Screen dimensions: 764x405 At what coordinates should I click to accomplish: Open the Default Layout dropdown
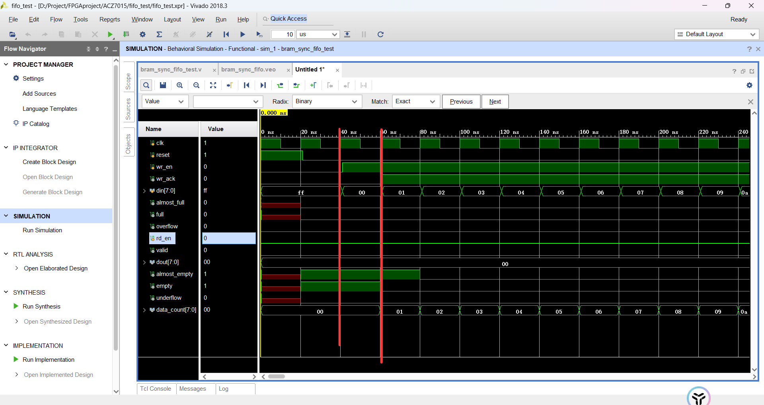click(717, 35)
